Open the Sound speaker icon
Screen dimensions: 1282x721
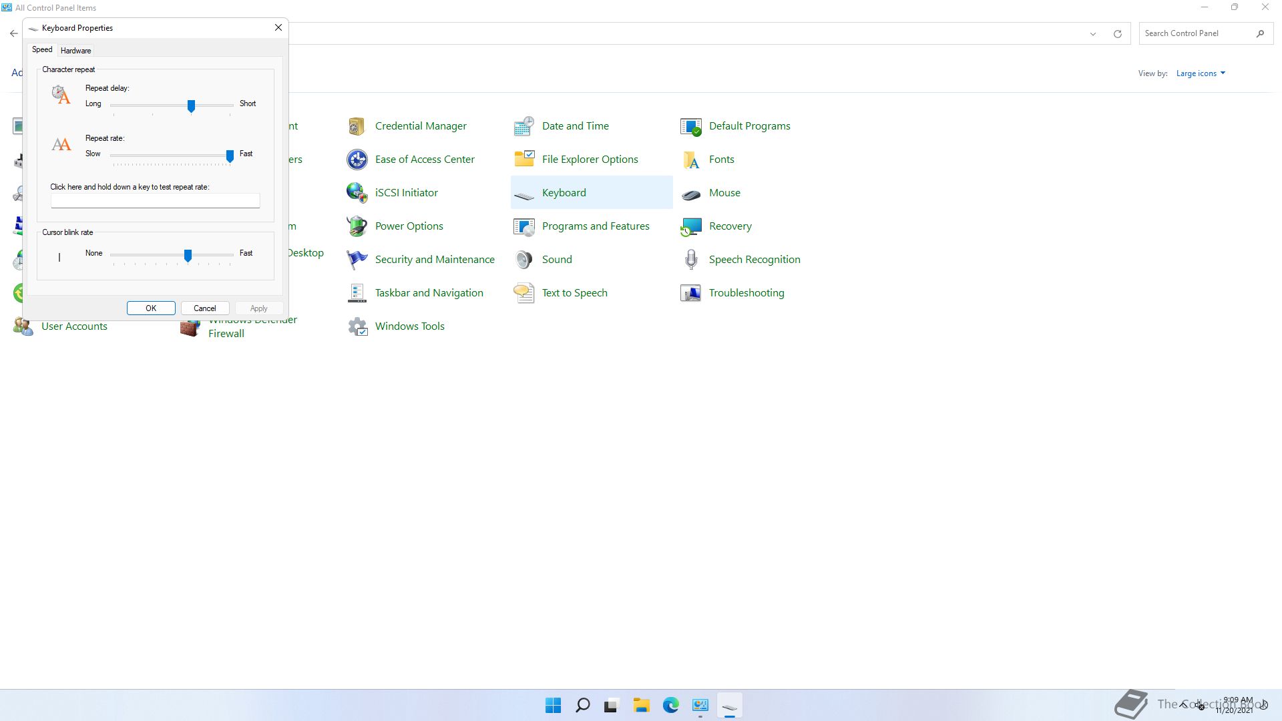[x=523, y=260]
